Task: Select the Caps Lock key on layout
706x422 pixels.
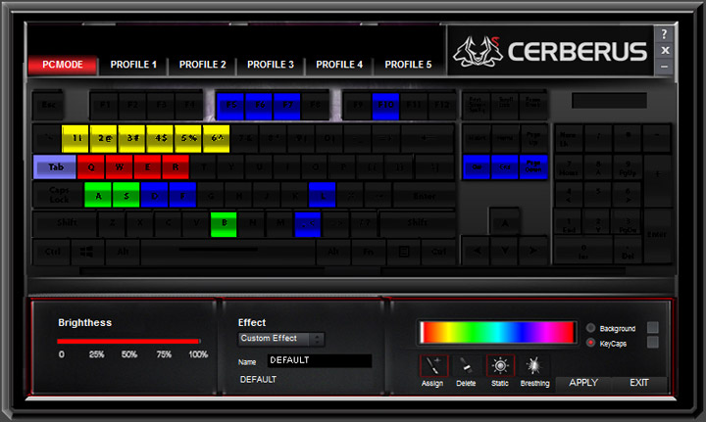Action: 59,195
